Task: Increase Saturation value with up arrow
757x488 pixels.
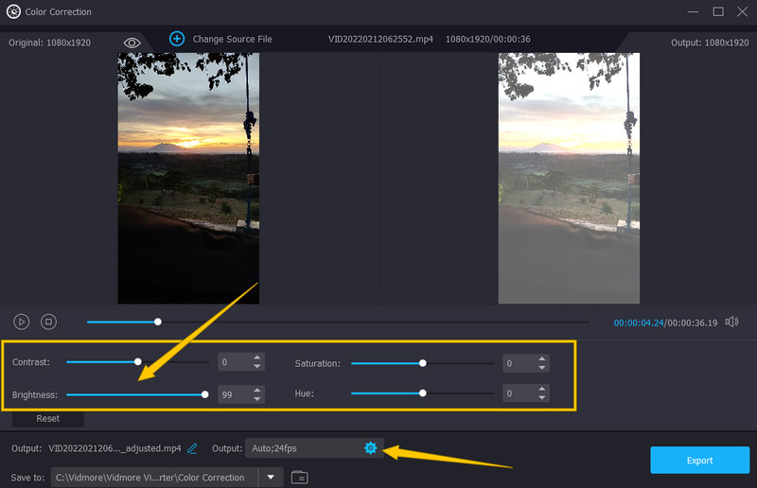Action: pos(542,359)
